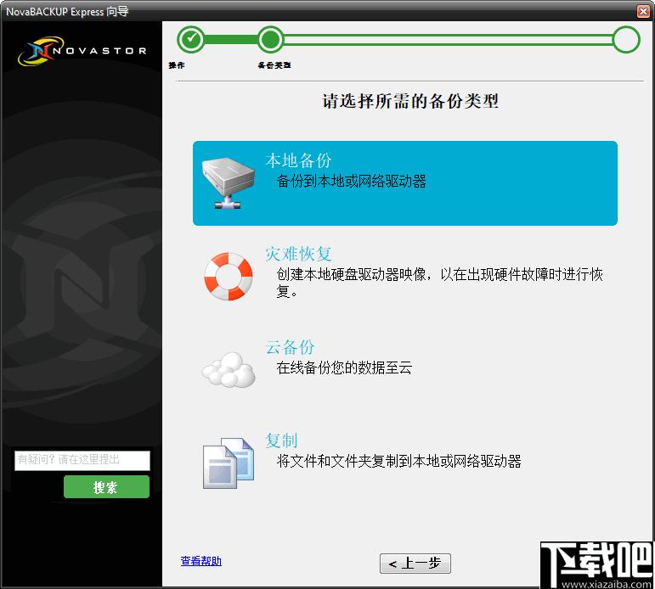655x589 pixels.
Task: Focus the question search input field
Action: (x=82, y=461)
